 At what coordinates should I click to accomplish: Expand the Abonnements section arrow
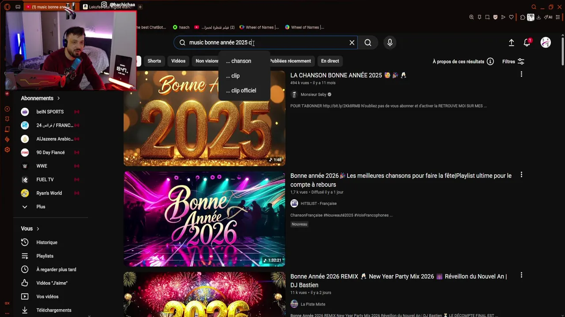[x=58, y=98]
